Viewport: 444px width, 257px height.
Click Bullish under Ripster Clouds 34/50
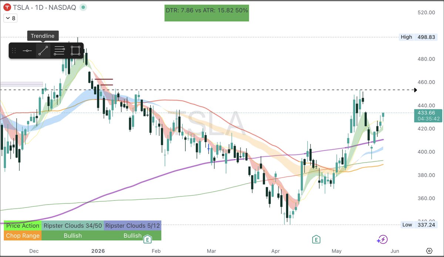(73, 236)
